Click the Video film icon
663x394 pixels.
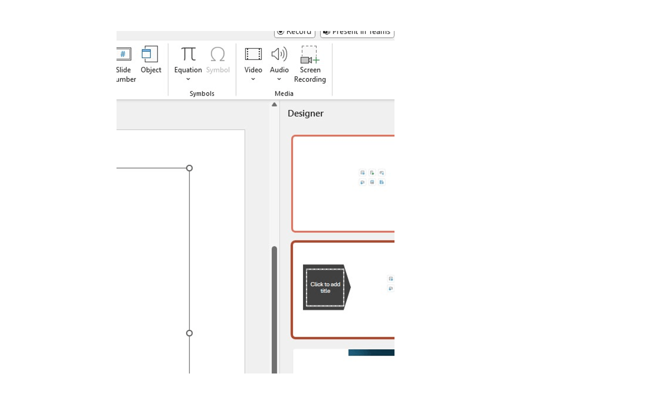coord(253,54)
